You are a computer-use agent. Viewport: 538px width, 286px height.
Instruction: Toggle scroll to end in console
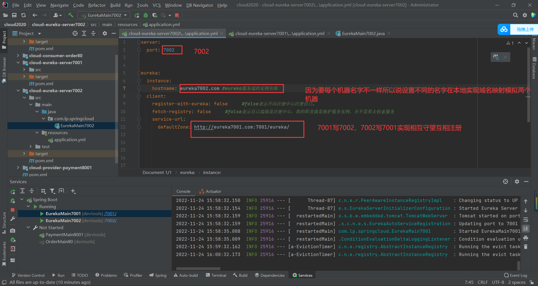[526, 229]
